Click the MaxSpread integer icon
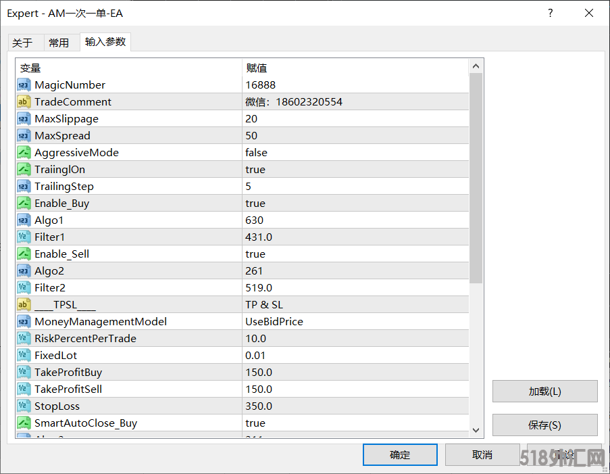The image size is (610, 474). tap(24, 135)
